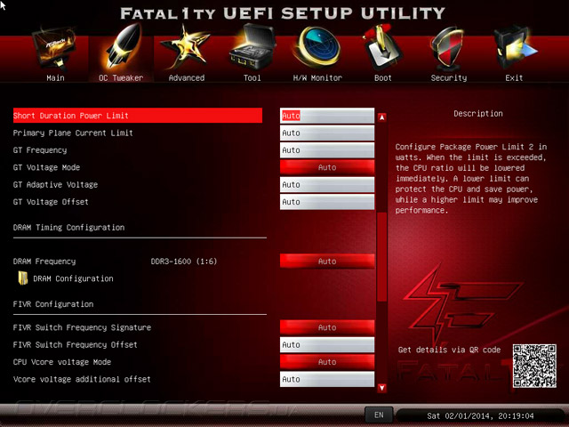This screenshot has width=569, height=427.
Task: Switch to the Tool tab label
Action: click(252, 77)
